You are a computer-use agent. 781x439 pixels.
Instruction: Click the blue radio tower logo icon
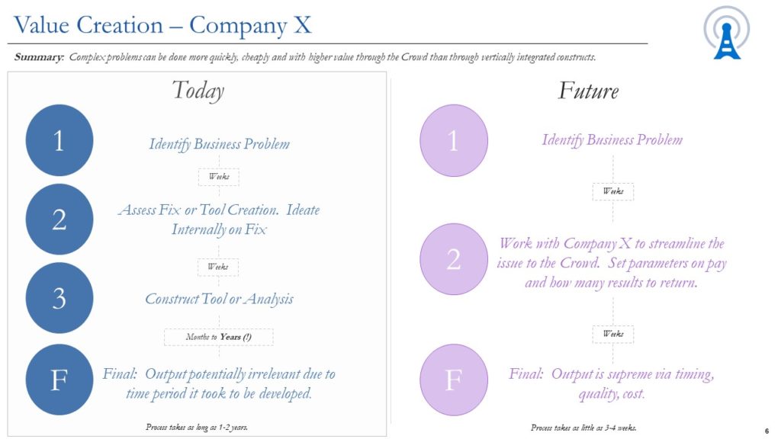(x=727, y=33)
